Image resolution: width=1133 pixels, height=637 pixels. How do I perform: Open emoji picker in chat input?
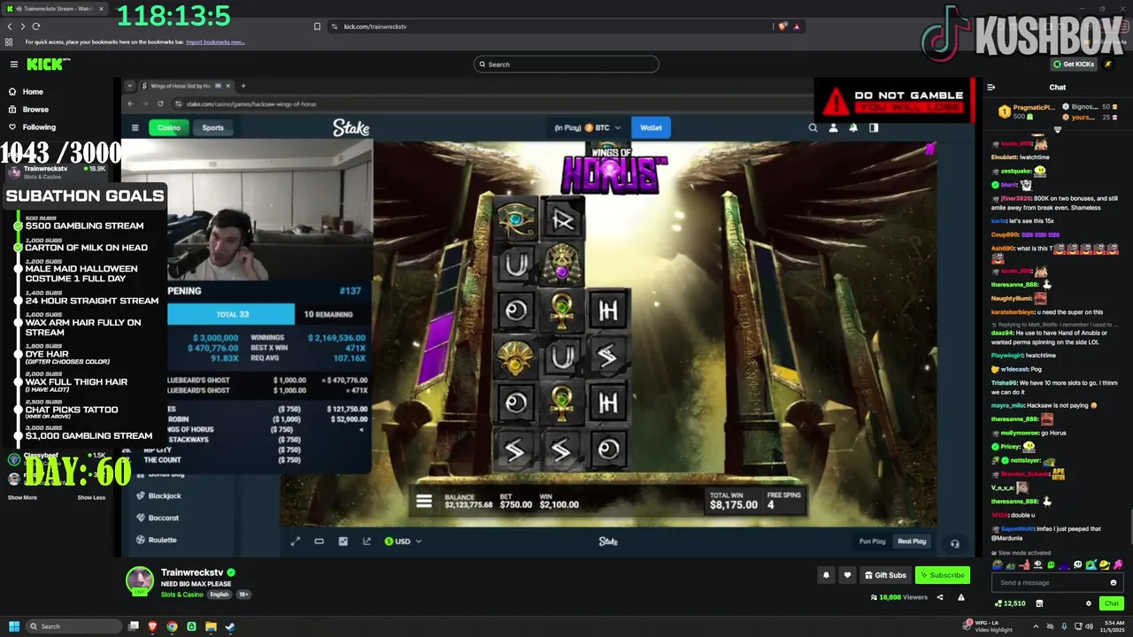tap(1114, 582)
